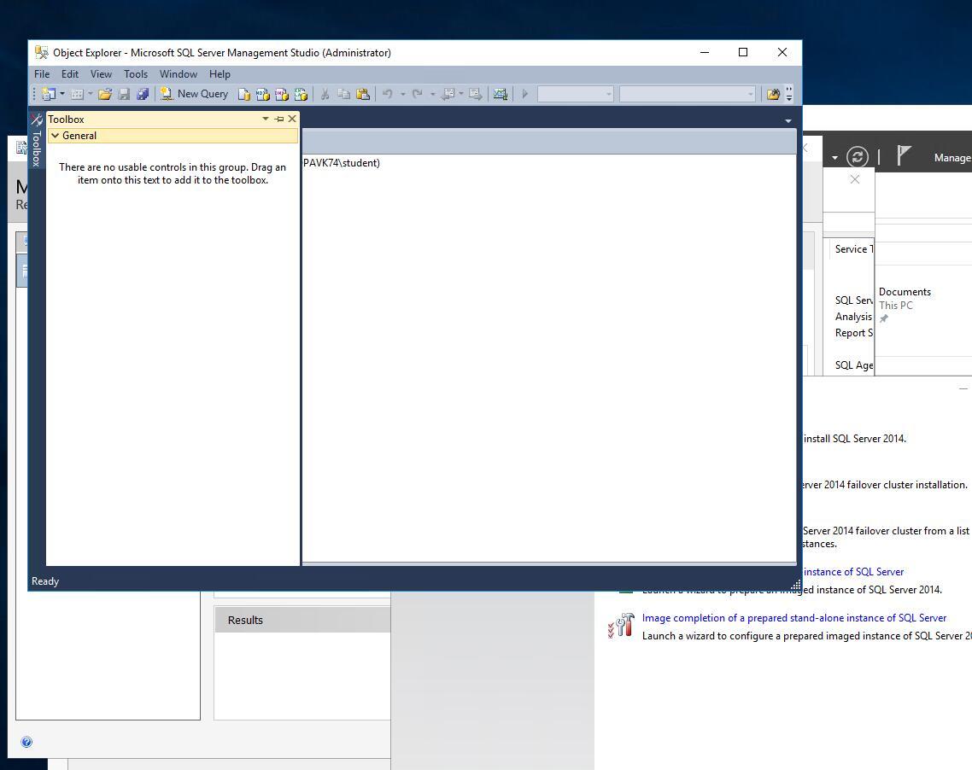Click the Execute play arrow icon
The image size is (972, 770).
(x=524, y=94)
